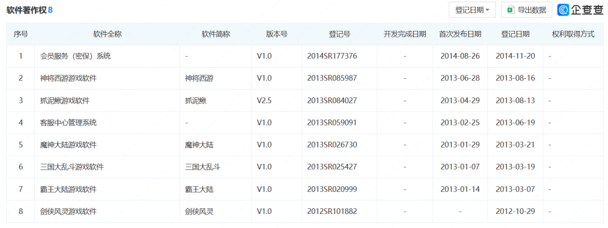Click first release date 2013-01-07

tap(461, 167)
